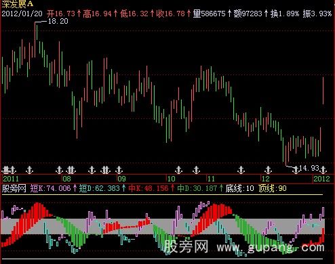
Task: Click the 顶线:90 parameter label
Action: 273,188
